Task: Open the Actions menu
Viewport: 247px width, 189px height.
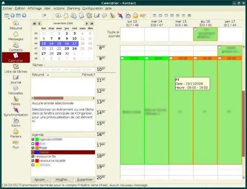Action: tap(59, 8)
